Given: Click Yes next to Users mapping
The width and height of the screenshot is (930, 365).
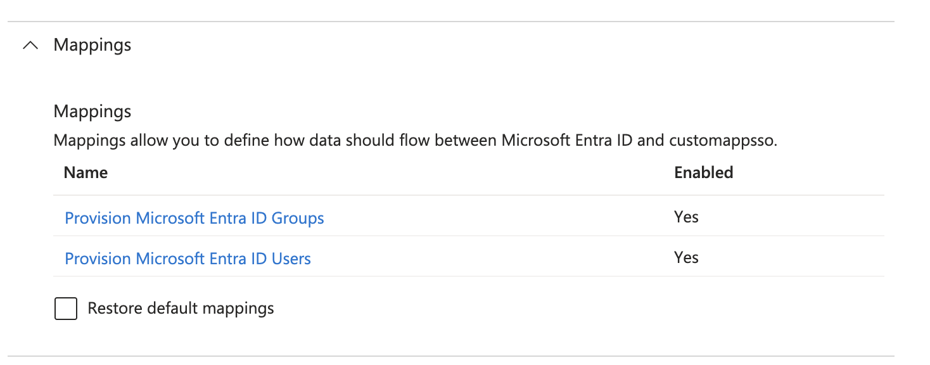Looking at the screenshot, I should [686, 257].
